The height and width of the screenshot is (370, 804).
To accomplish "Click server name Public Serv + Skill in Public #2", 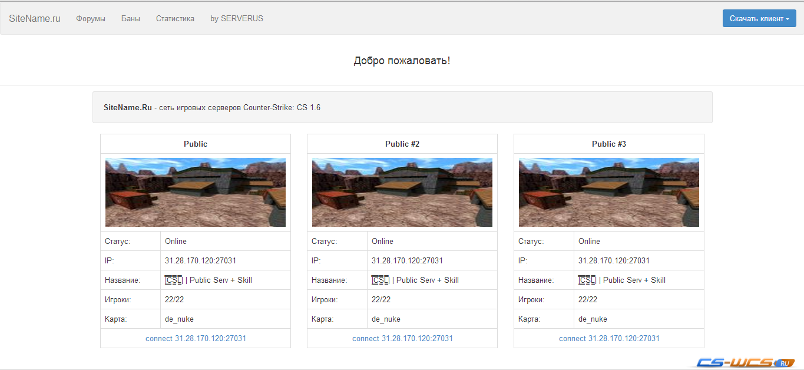I will pyautogui.click(x=415, y=280).
